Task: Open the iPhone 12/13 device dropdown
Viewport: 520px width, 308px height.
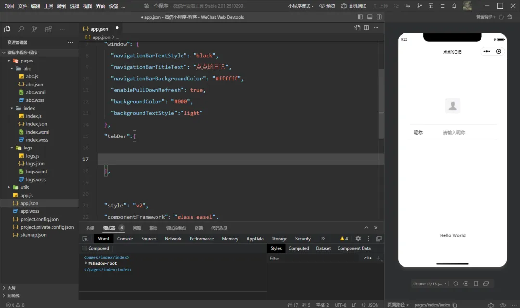Action: pos(429,284)
